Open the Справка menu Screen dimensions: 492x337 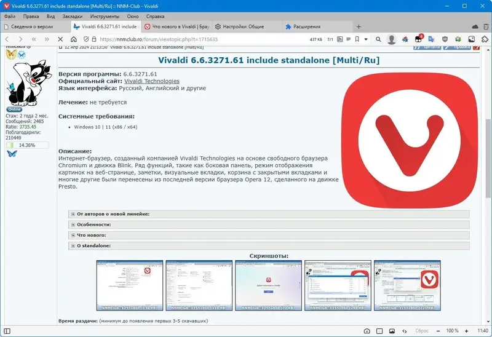[x=155, y=17]
